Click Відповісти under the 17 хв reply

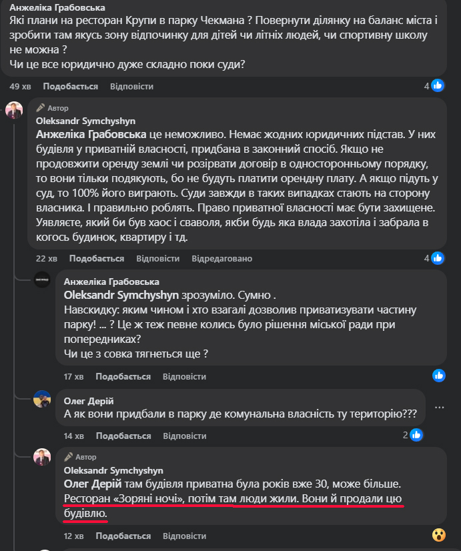[185, 377]
